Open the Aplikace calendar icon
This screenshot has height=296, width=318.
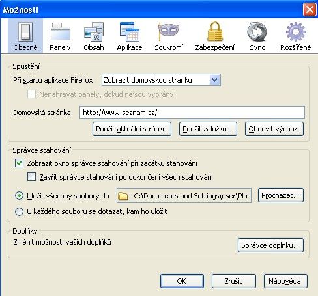pyautogui.click(x=130, y=32)
